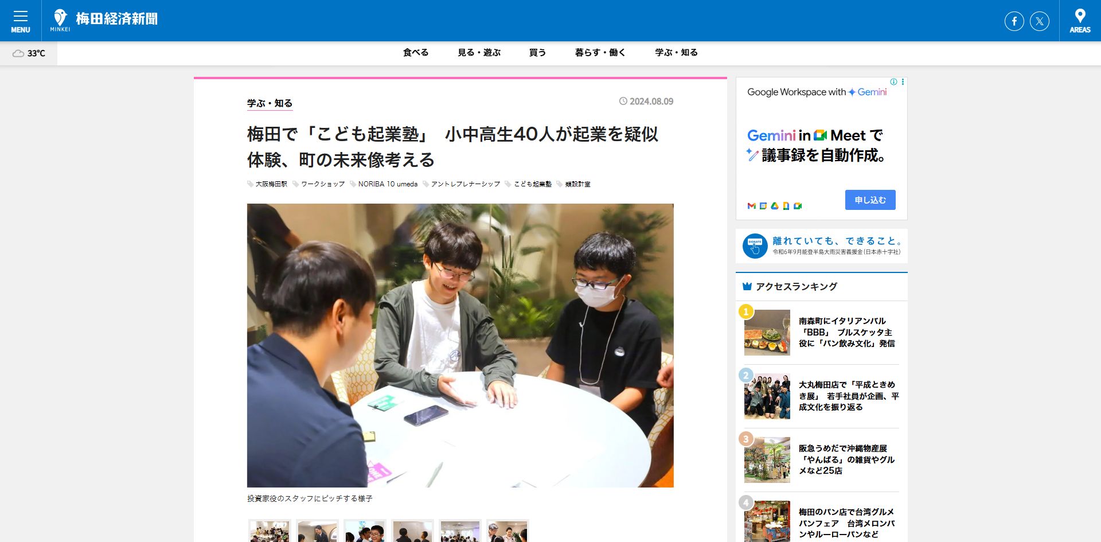1101x542 pixels.
Task: Open the X social icon
Action: pyautogui.click(x=1039, y=21)
